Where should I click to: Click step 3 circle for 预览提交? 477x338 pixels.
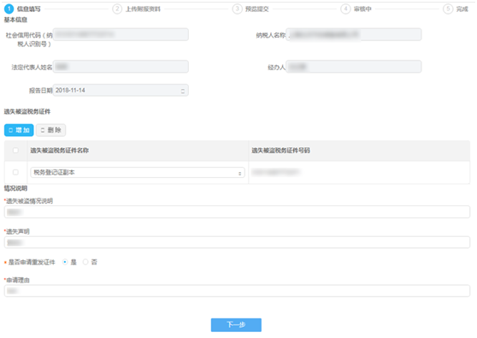(238, 9)
